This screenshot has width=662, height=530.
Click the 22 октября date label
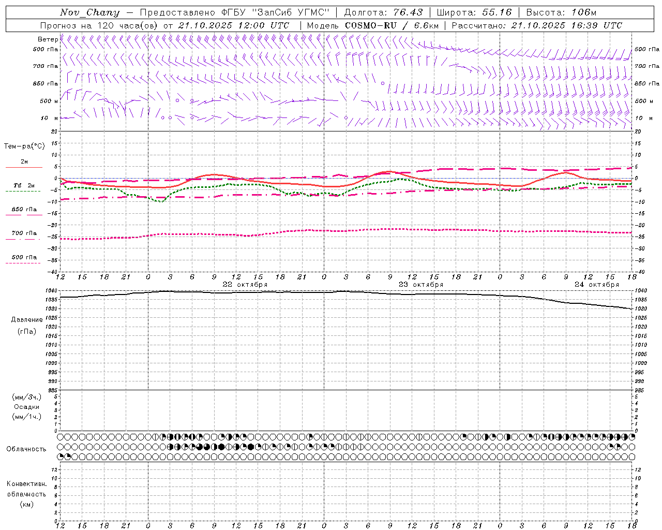[245, 285]
